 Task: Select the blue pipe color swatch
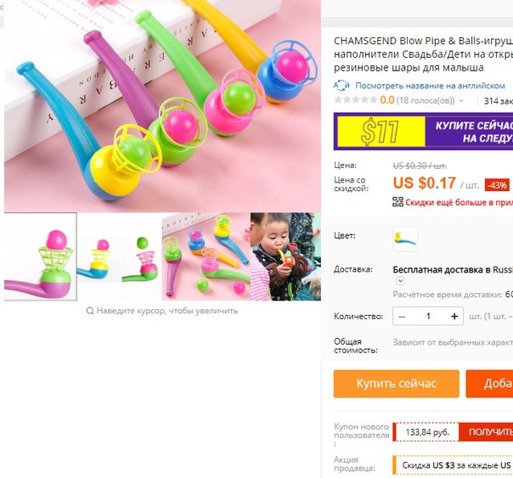click(405, 239)
